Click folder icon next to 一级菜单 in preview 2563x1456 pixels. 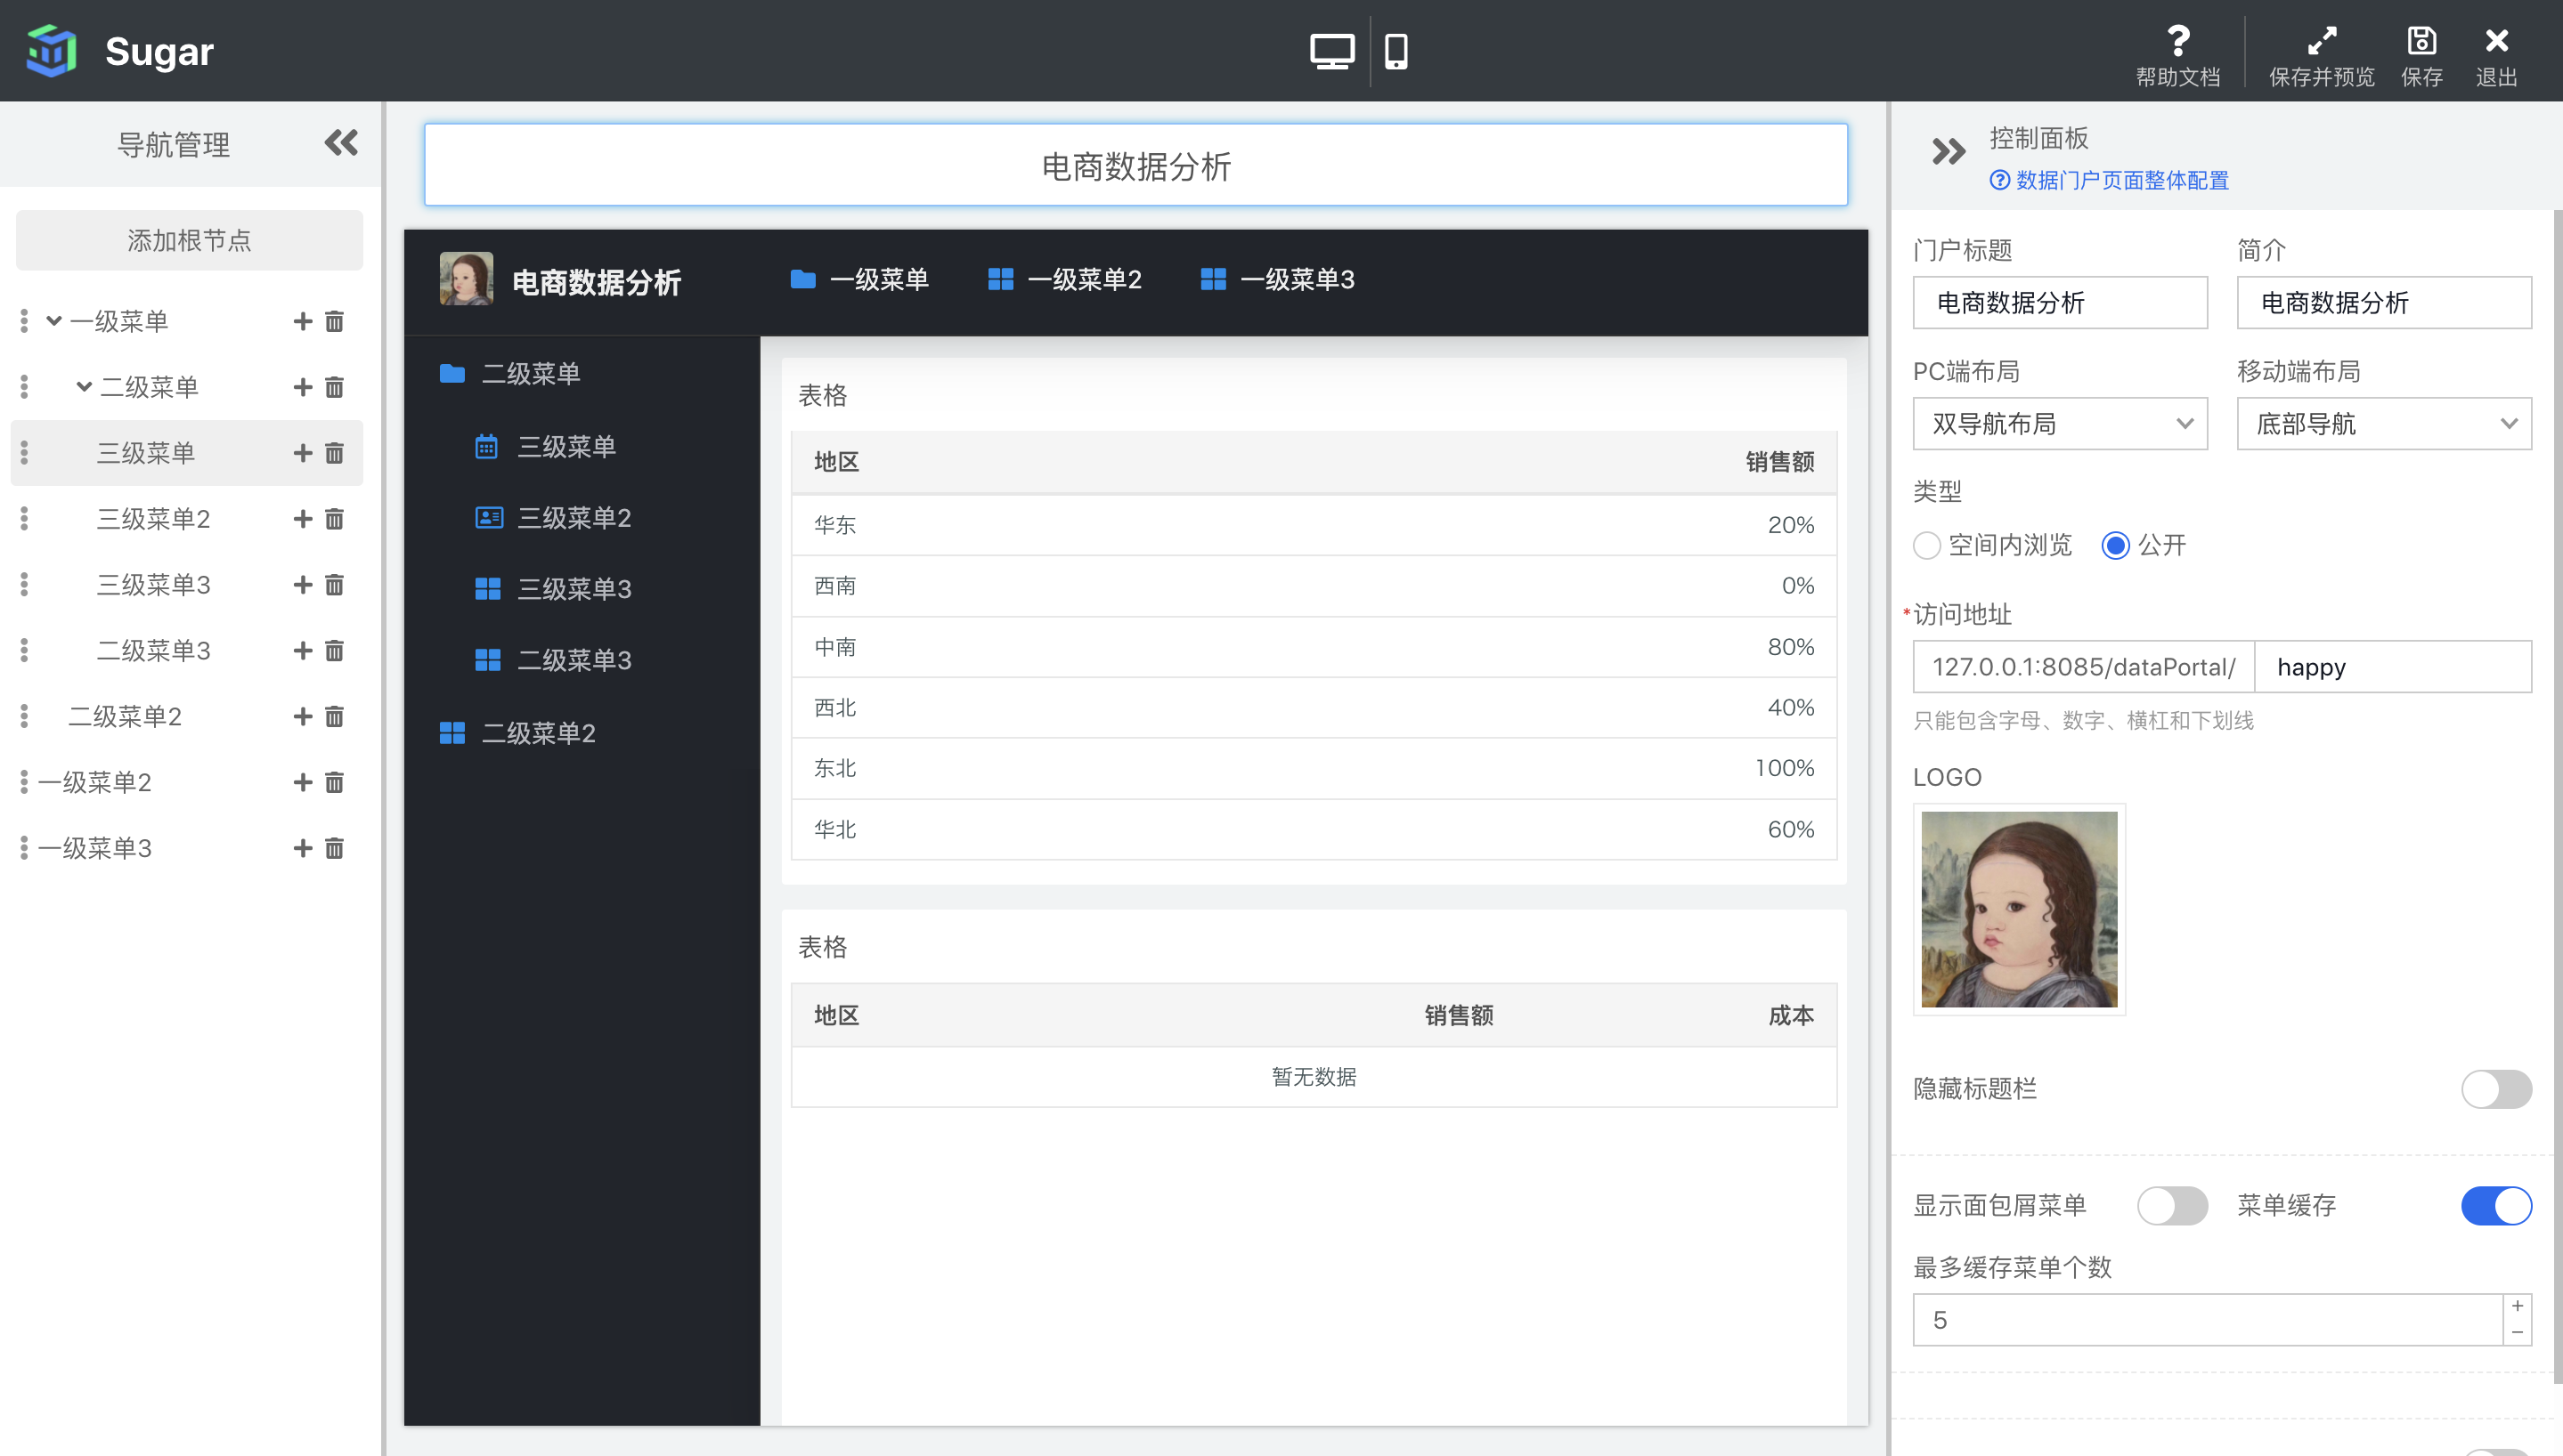pyautogui.click(x=802, y=279)
